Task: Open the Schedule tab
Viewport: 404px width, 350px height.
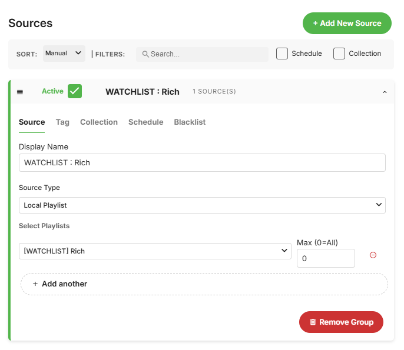Action: (x=145, y=122)
